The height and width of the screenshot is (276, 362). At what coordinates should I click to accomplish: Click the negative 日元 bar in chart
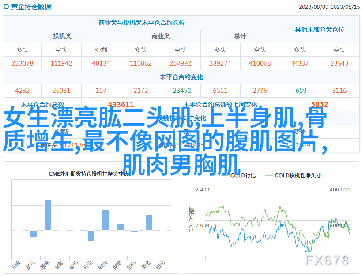click(x=91, y=236)
